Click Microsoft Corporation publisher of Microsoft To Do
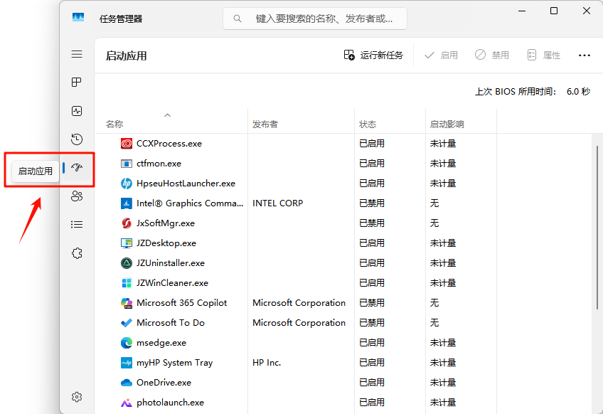Screen dimensions: 603x414 pos(299,323)
